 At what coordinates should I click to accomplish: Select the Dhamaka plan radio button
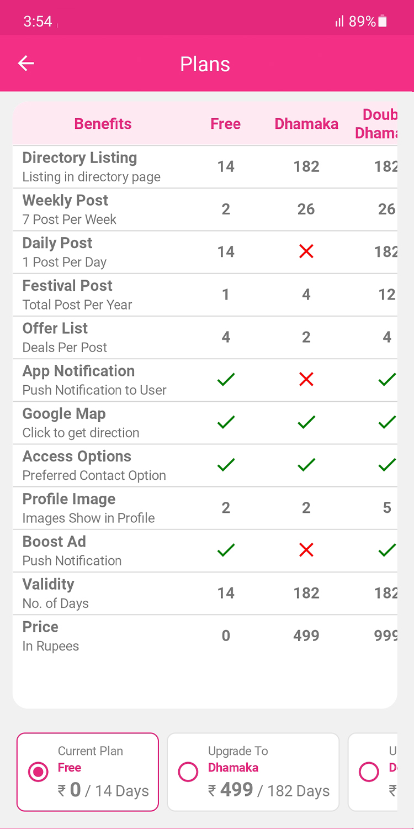pos(188,772)
